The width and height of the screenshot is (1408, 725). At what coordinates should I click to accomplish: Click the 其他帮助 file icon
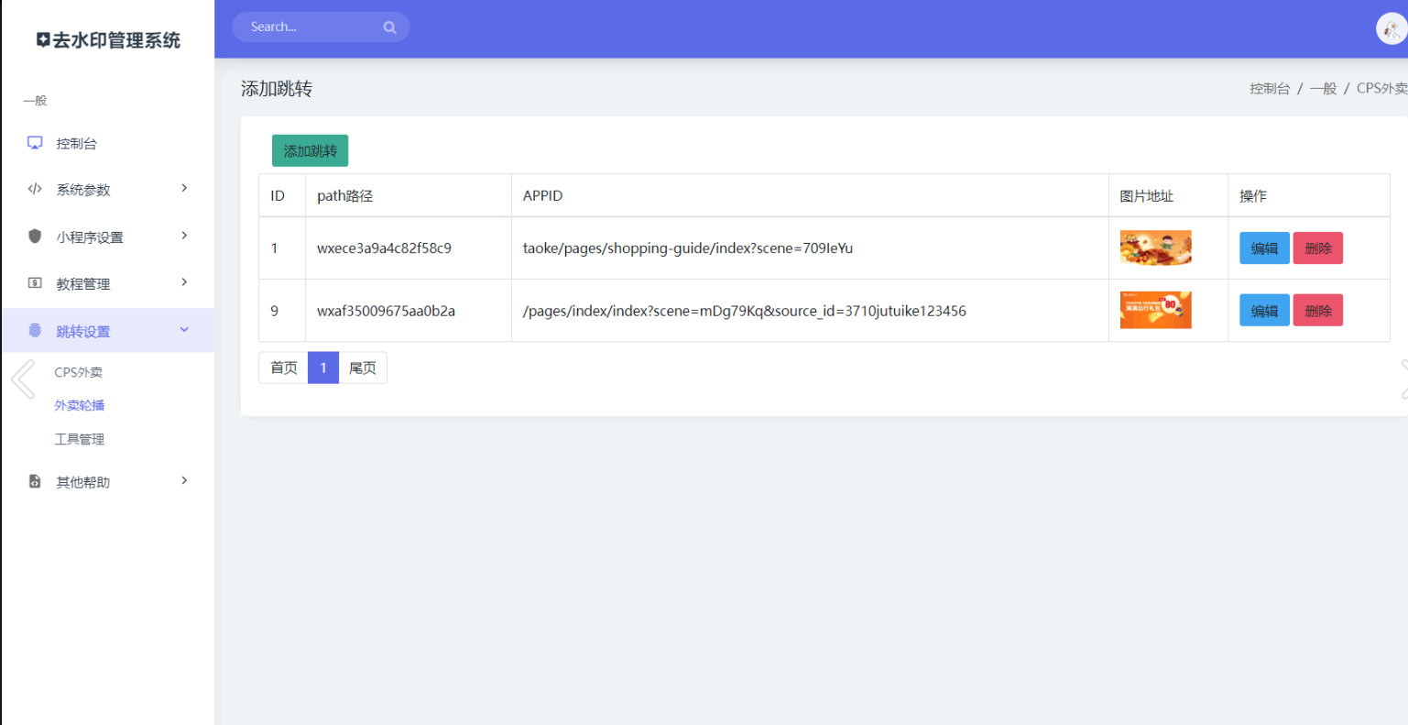point(35,481)
